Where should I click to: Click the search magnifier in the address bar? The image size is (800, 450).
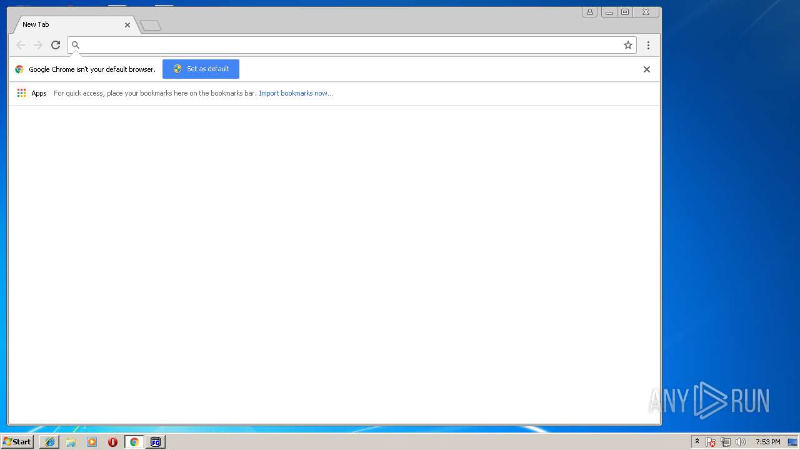(x=76, y=45)
